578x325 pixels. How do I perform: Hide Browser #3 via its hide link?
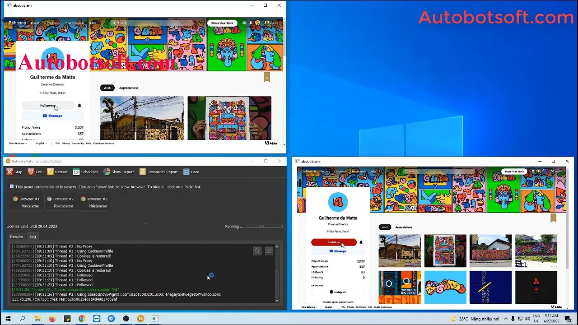[98, 206]
